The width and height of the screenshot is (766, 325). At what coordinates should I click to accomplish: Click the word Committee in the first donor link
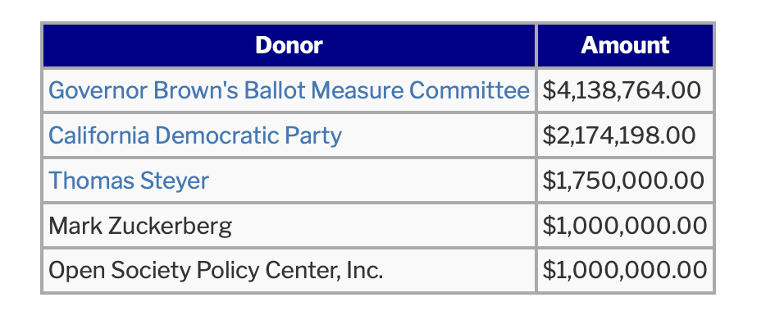pyautogui.click(x=469, y=90)
